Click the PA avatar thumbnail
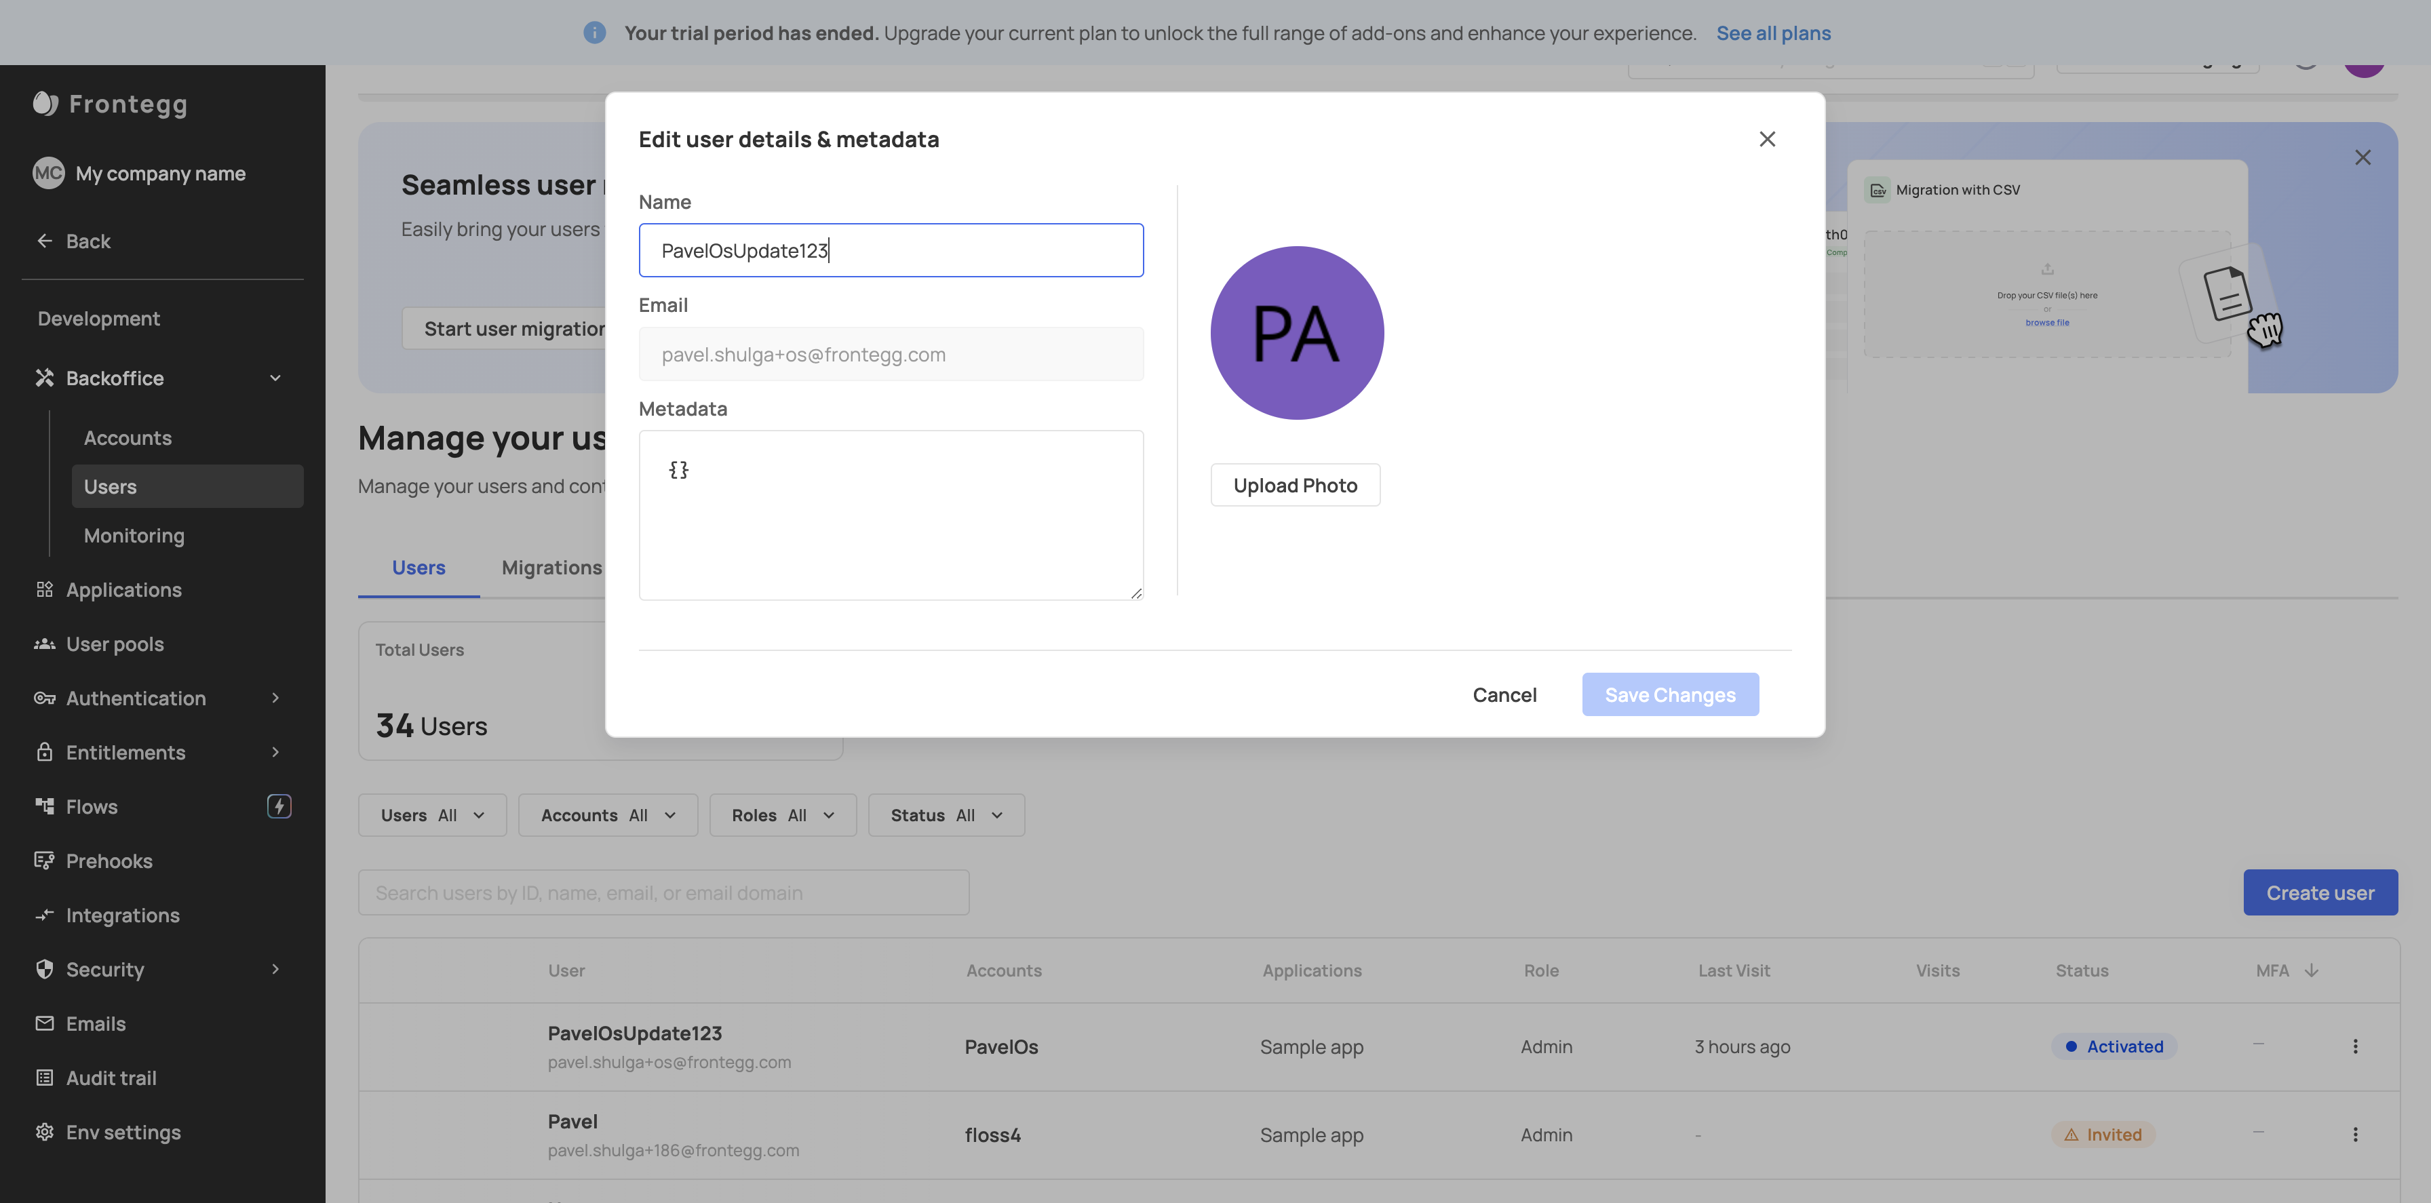 coord(1297,332)
